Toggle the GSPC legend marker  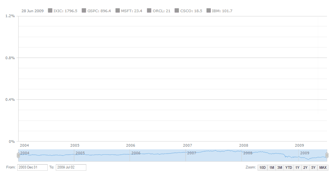84,11
